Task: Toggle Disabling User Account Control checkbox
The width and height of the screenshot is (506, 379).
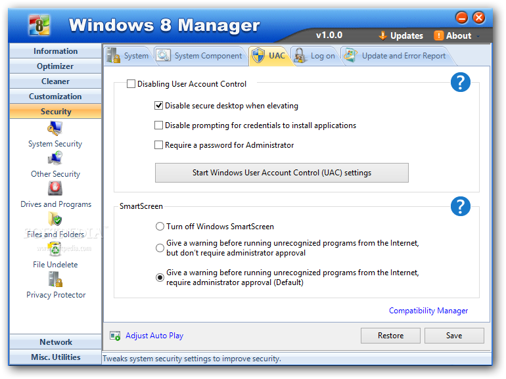Action: coord(131,84)
